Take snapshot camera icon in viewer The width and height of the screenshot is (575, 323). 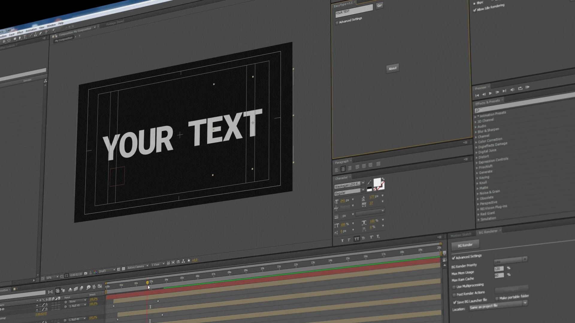click(x=86, y=273)
